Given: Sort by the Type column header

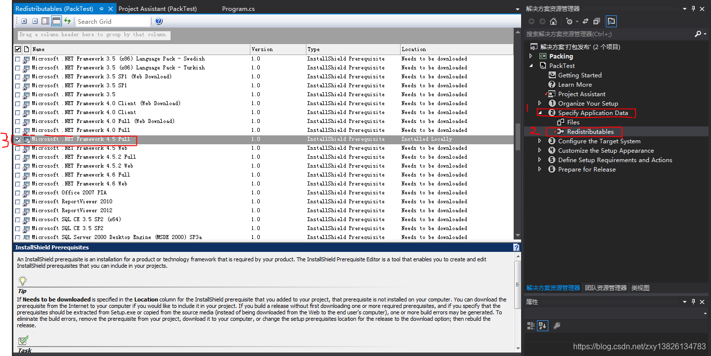Looking at the screenshot, I should (x=353, y=49).
